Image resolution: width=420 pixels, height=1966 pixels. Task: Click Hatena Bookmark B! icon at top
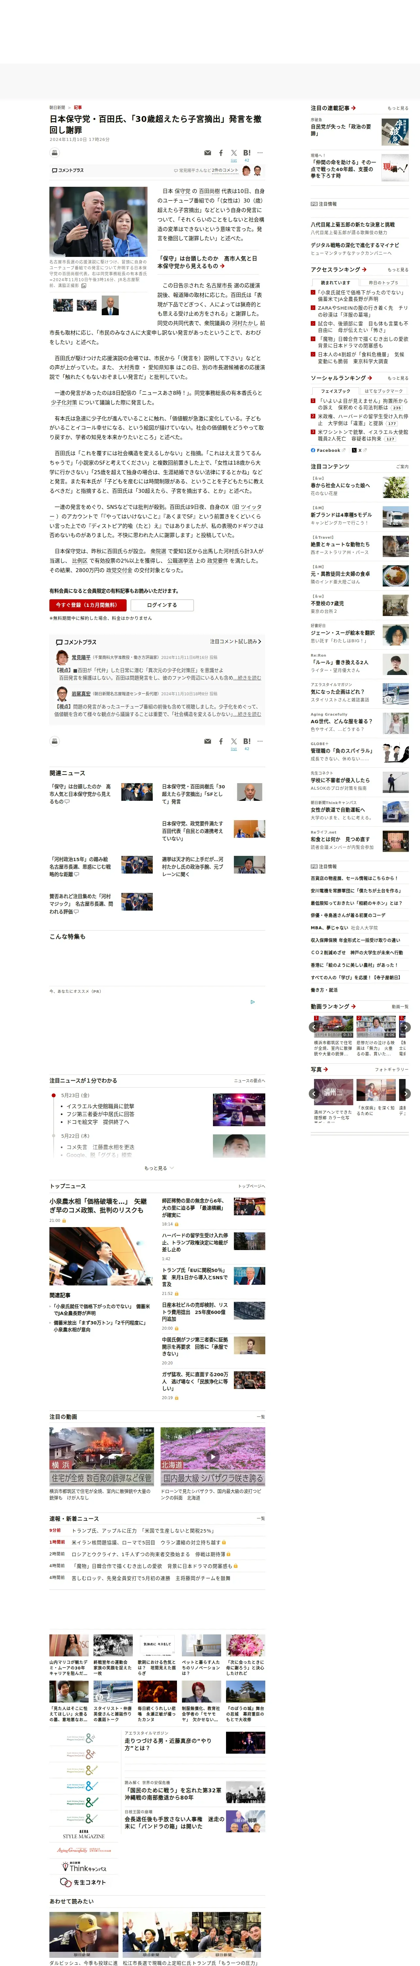(x=247, y=153)
